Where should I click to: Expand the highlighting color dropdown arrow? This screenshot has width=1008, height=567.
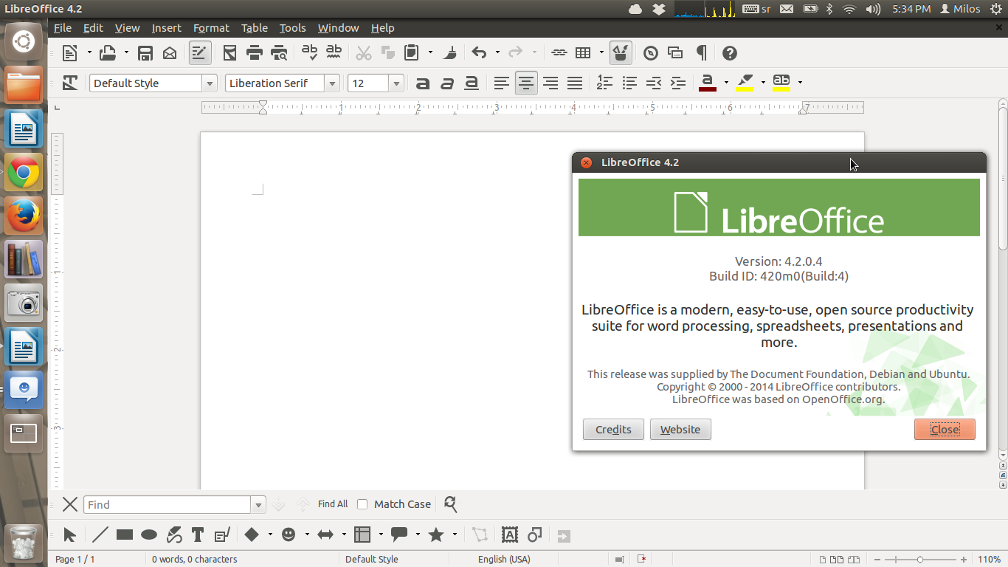[x=763, y=83]
